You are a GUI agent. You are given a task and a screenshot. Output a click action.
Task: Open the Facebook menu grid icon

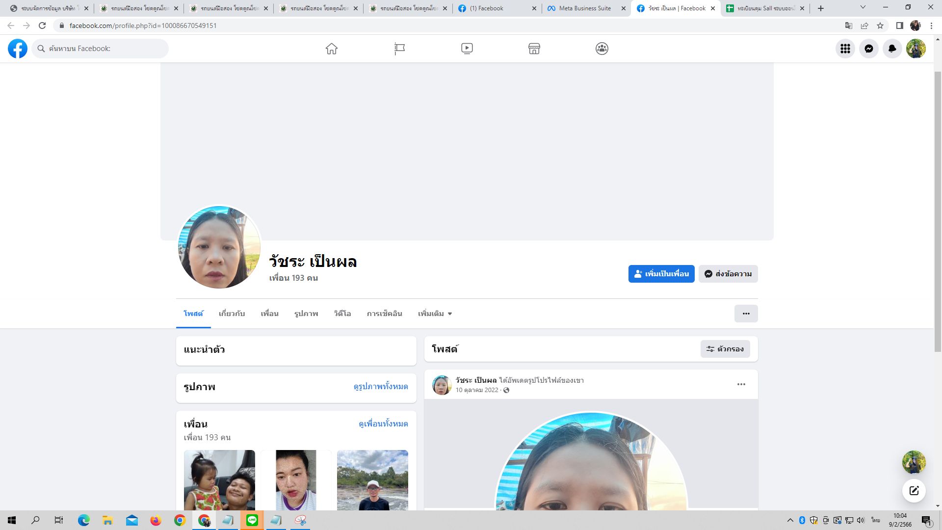(x=845, y=49)
